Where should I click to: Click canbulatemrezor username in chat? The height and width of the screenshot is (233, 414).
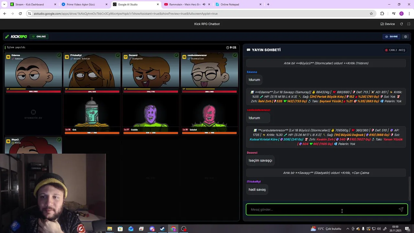(258, 110)
